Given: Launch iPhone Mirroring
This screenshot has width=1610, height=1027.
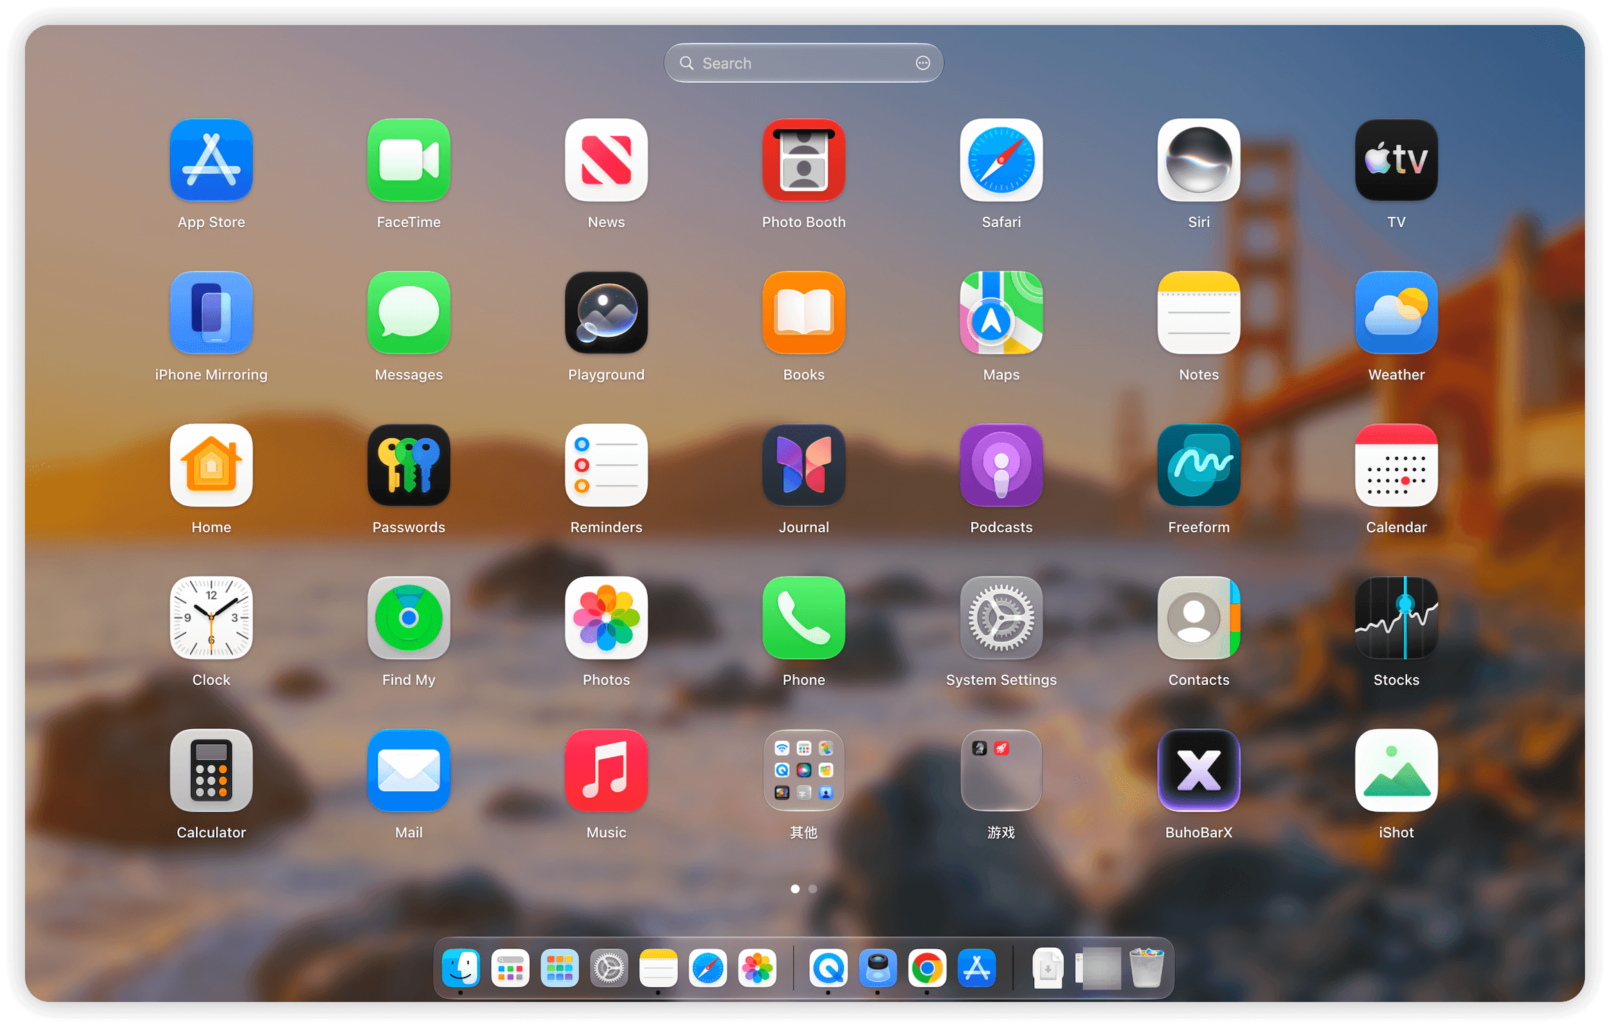Looking at the screenshot, I should click(x=211, y=313).
